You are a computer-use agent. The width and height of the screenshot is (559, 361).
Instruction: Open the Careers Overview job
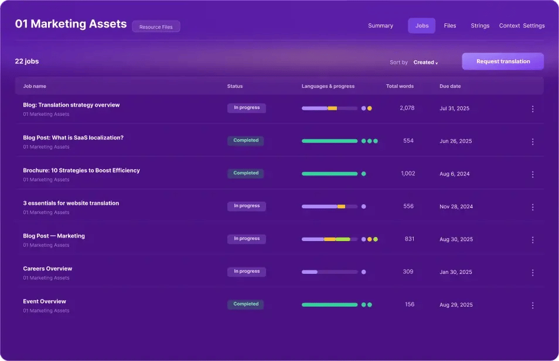tap(47, 269)
